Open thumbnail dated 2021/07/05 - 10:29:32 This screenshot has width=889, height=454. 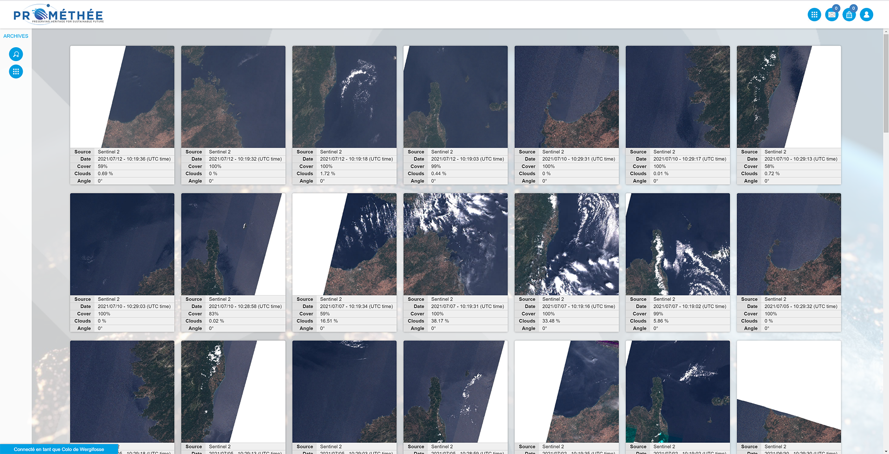click(789, 244)
